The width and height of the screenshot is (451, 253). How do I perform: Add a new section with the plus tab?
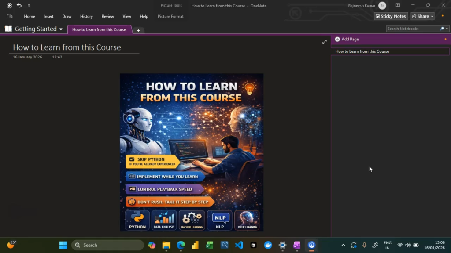point(138,30)
